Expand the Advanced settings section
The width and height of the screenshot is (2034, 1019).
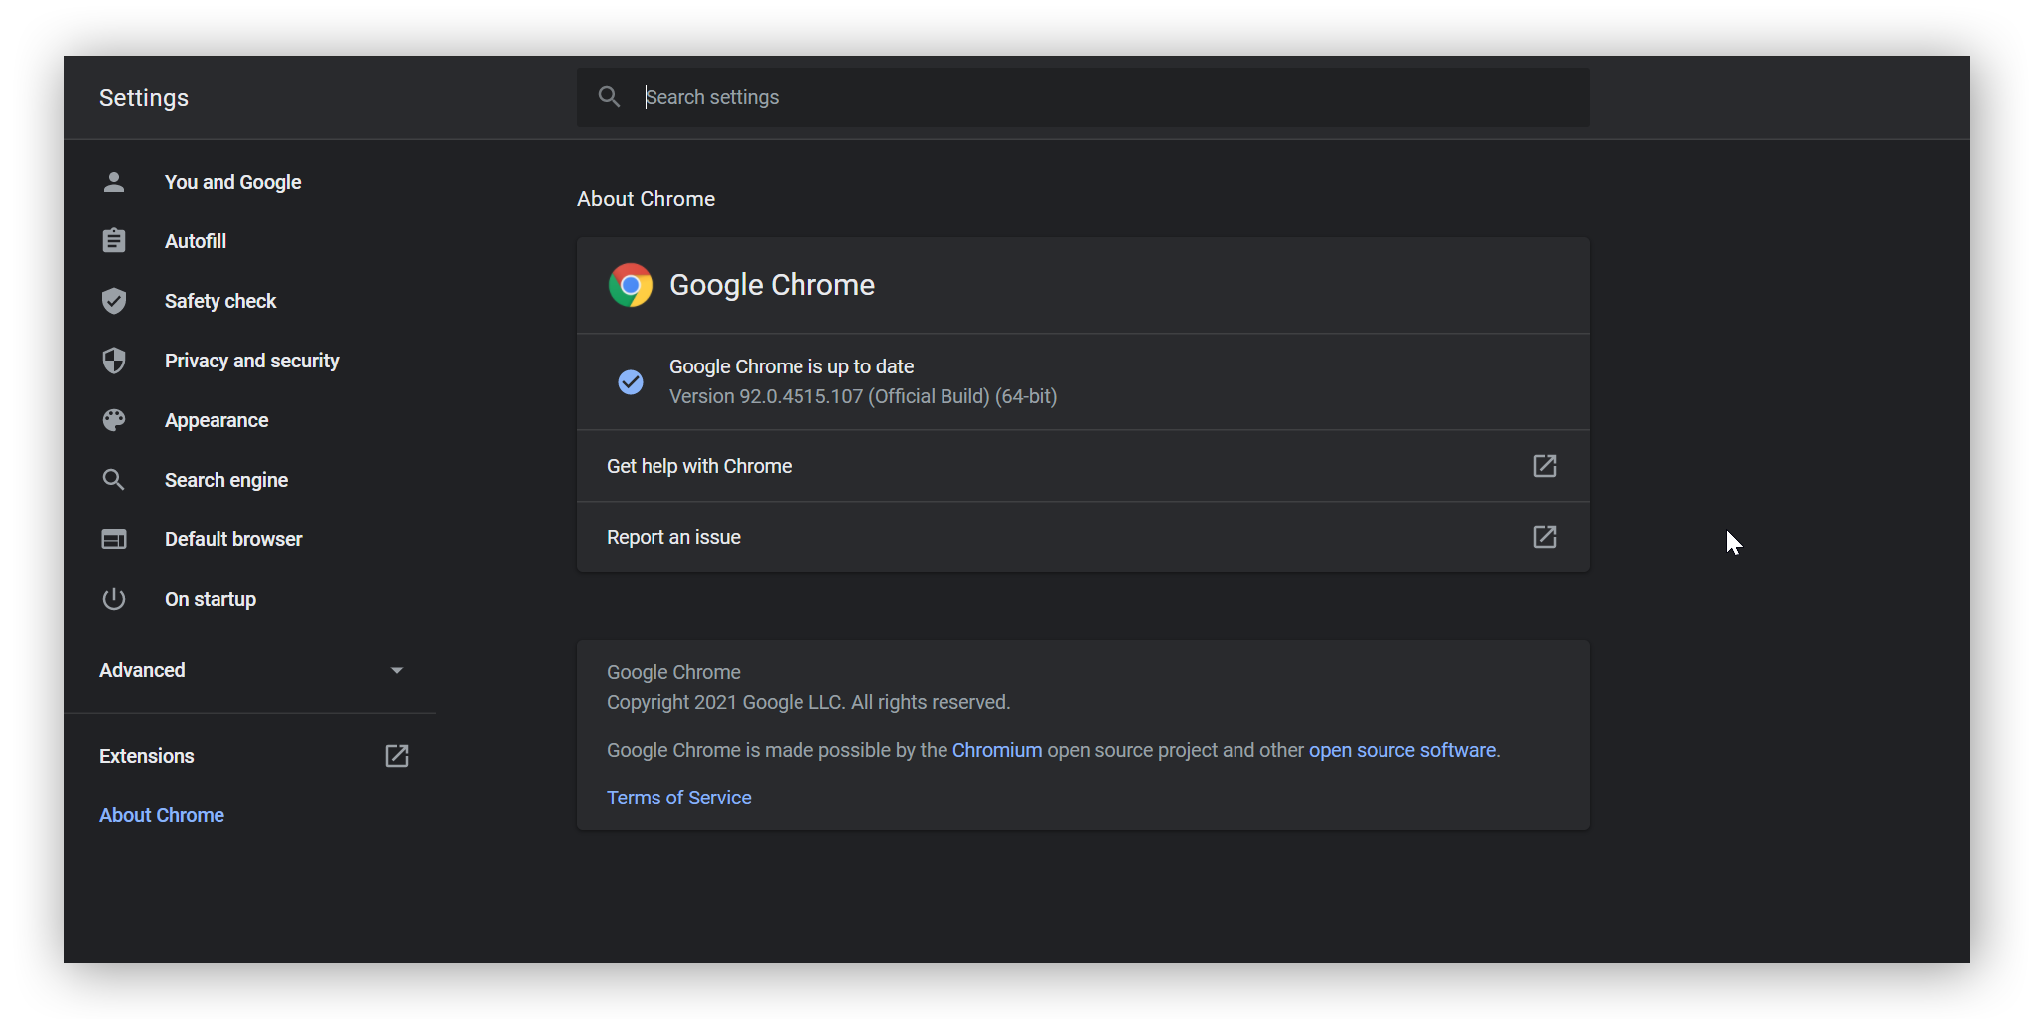tap(396, 669)
